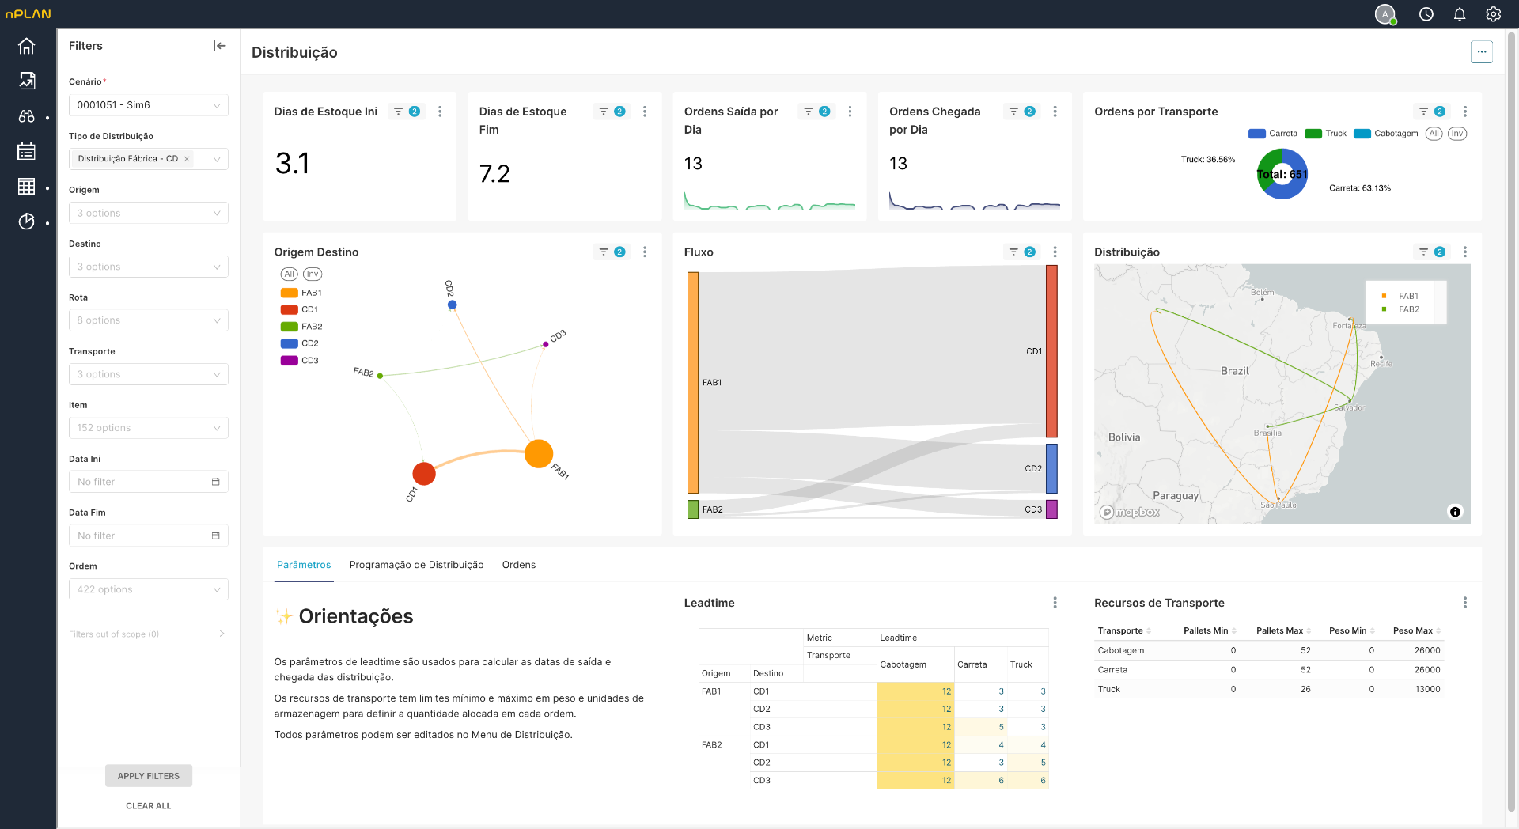Open the page options ellipsis button
This screenshot has height=829, width=1519.
(1482, 52)
